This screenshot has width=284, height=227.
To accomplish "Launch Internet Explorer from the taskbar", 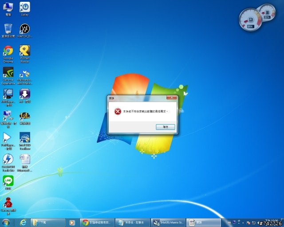I will 23,223.
